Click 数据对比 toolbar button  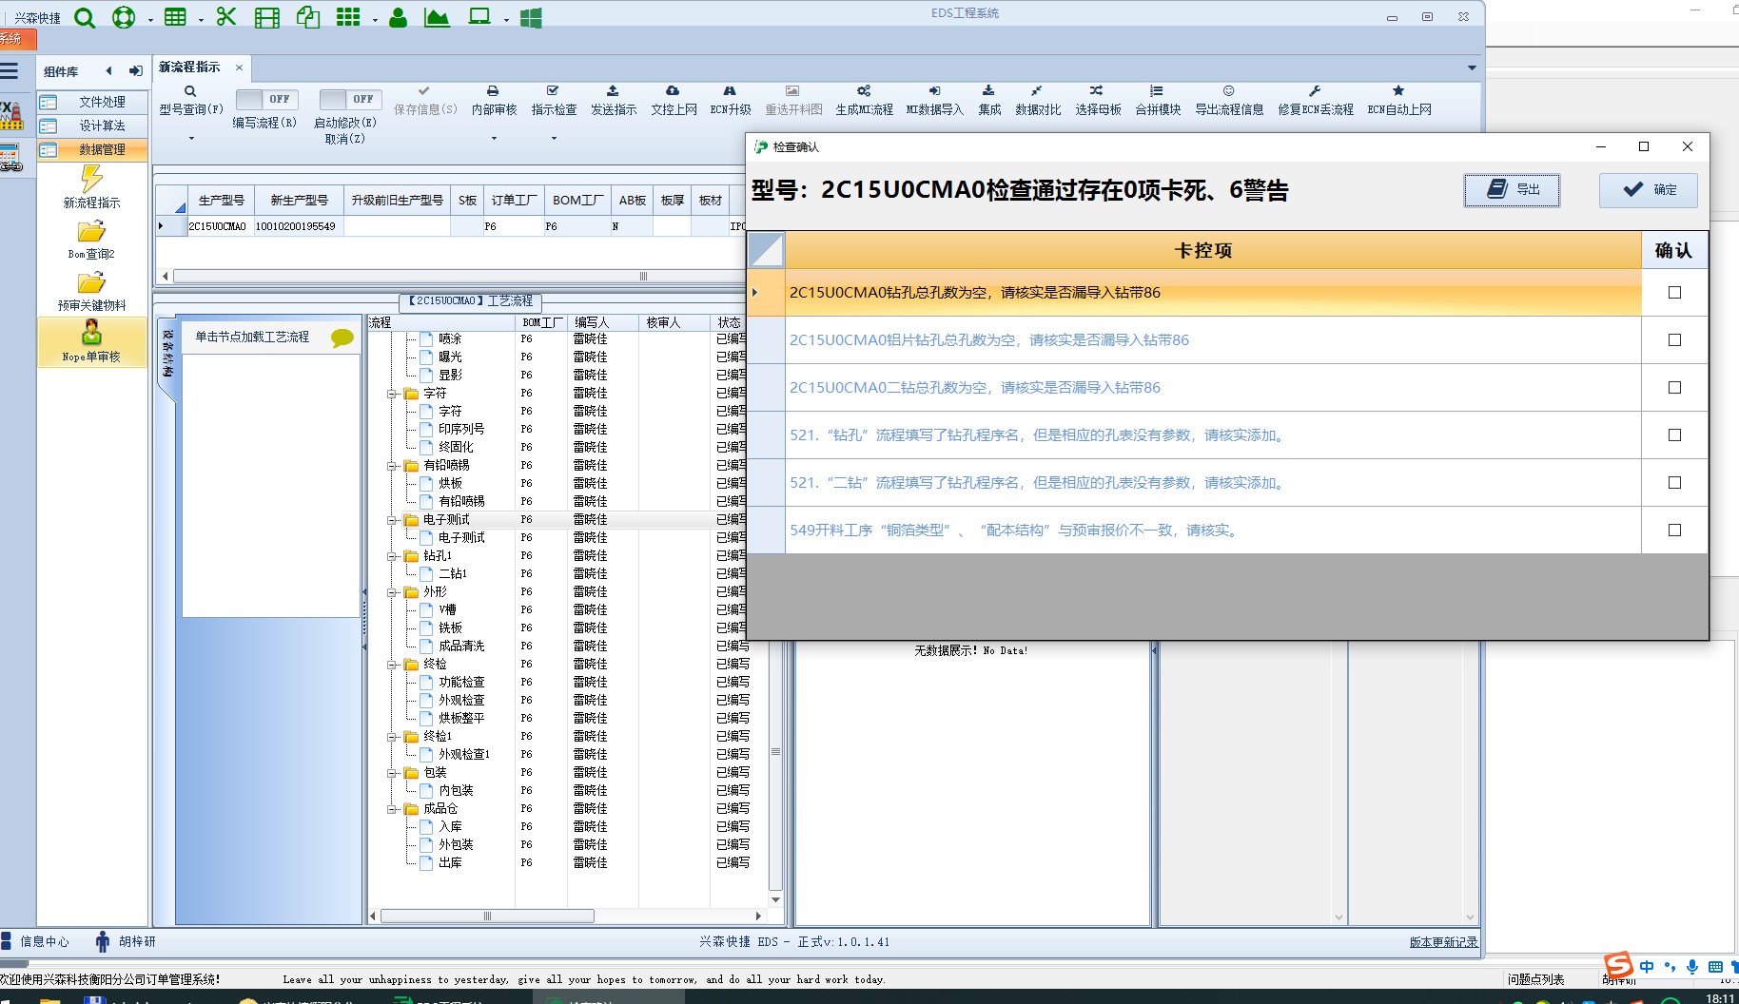click(1038, 100)
